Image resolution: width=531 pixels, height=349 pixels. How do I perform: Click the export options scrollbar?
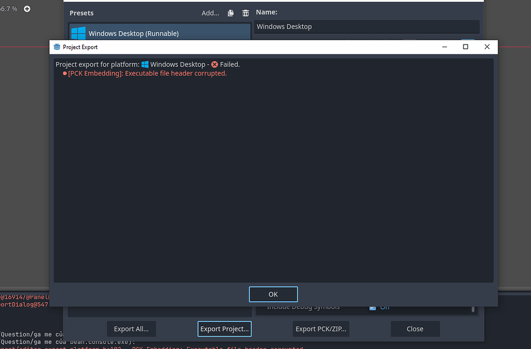coord(473,309)
